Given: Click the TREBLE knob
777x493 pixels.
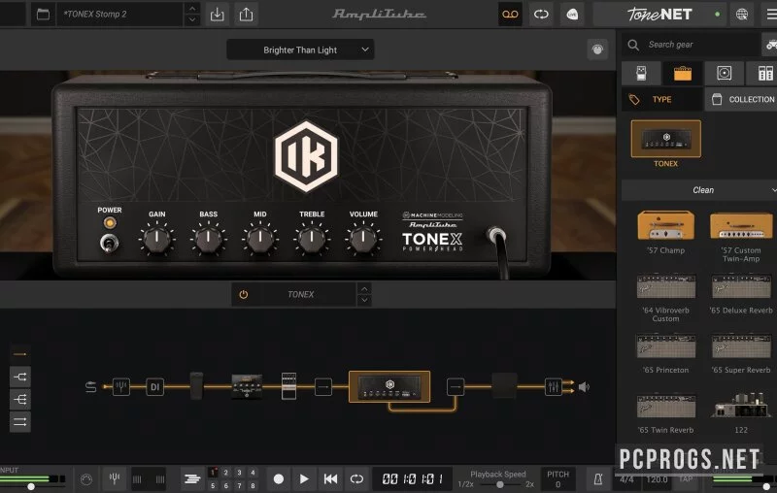Looking at the screenshot, I should pos(312,238).
